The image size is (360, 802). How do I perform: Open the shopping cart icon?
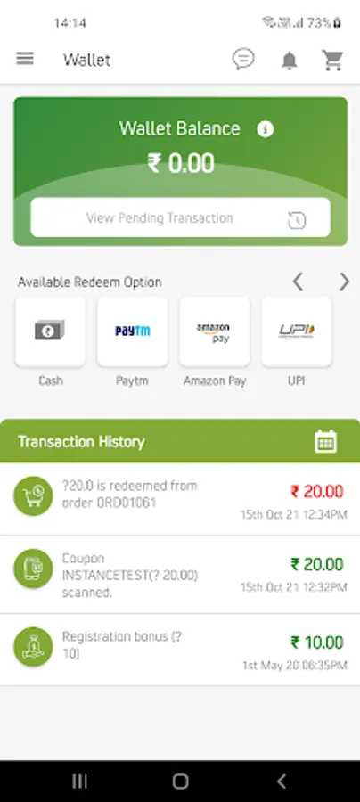(x=332, y=60)
